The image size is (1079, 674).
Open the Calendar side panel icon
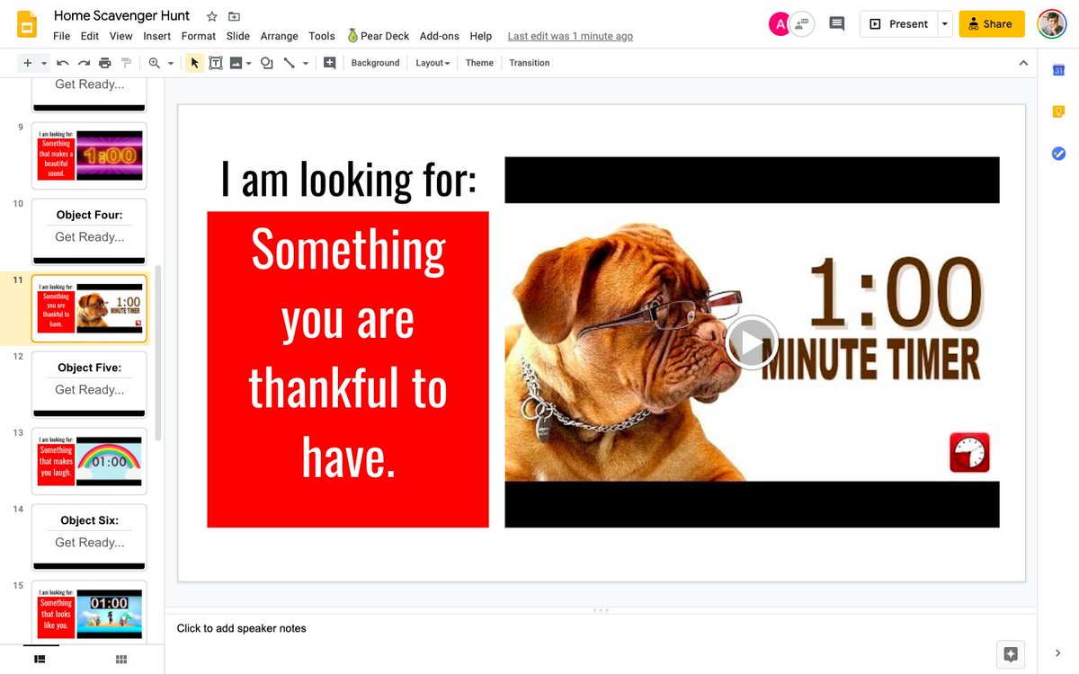click(x=1058, y=70)
